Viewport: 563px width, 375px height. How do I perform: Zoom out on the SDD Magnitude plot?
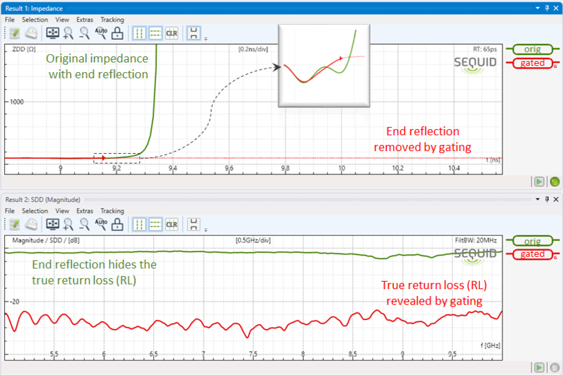(85, 224)
